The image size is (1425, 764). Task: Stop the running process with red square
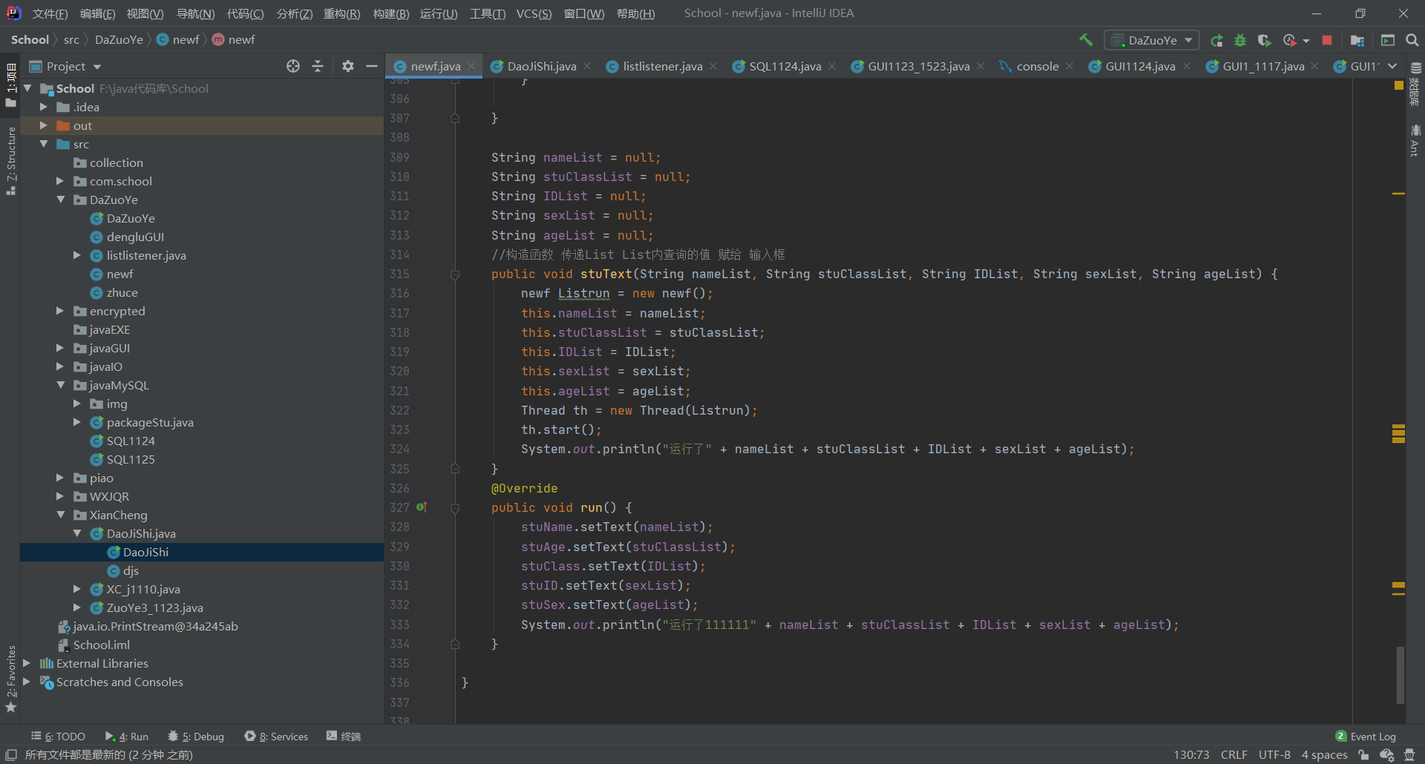[x=1327, y=40]
